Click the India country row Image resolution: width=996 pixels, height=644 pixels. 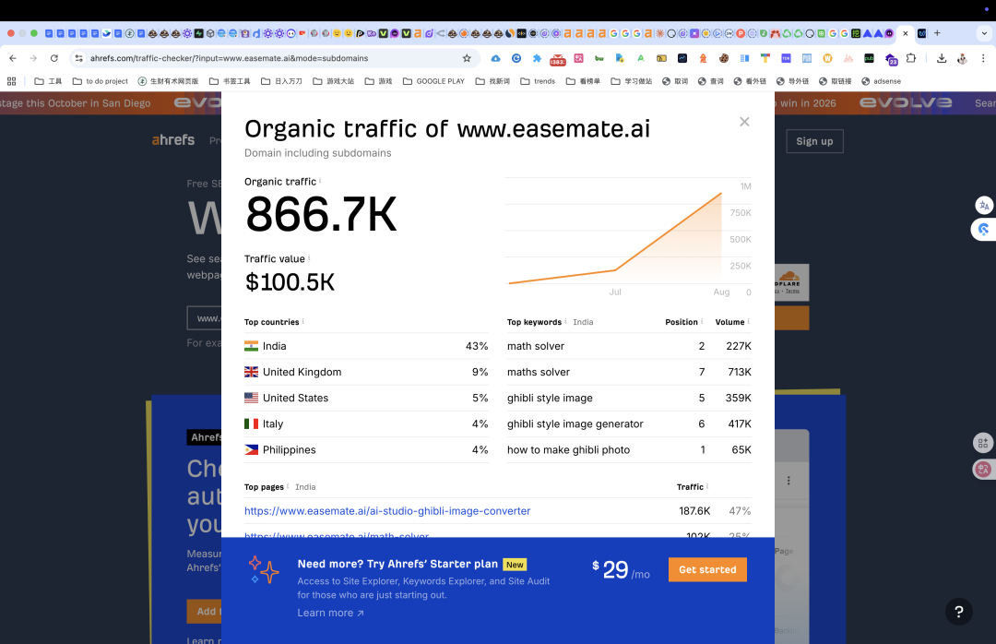[x=366, y=346]
